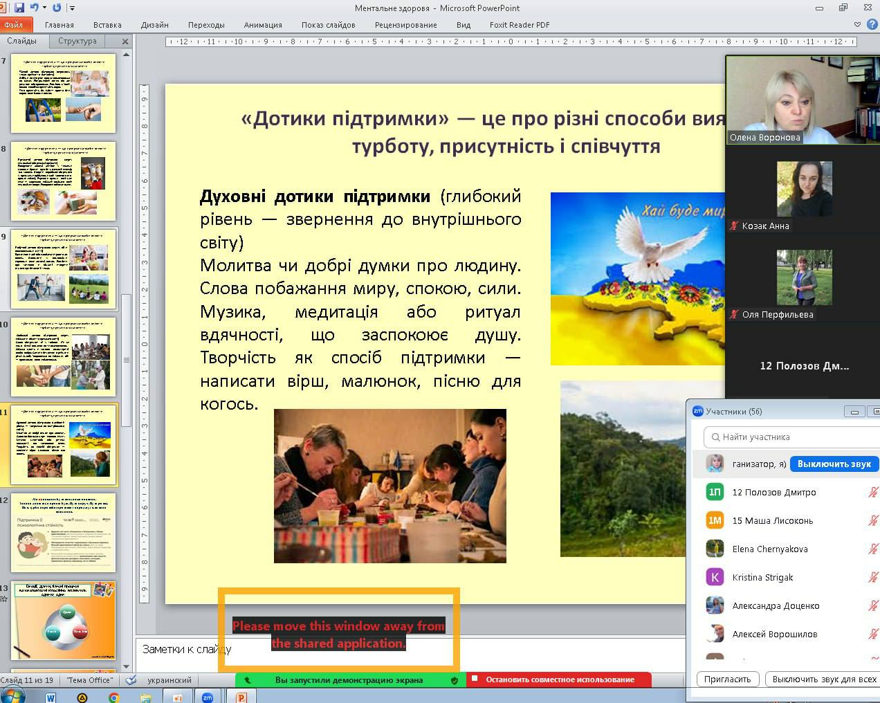880x703 pixels.
Task: Click the Выключить звук для всех button
Action: tap(823, 679)
